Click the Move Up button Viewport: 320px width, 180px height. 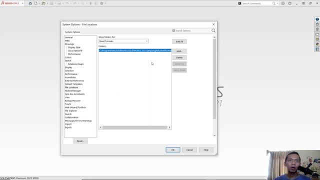[179, 64]
